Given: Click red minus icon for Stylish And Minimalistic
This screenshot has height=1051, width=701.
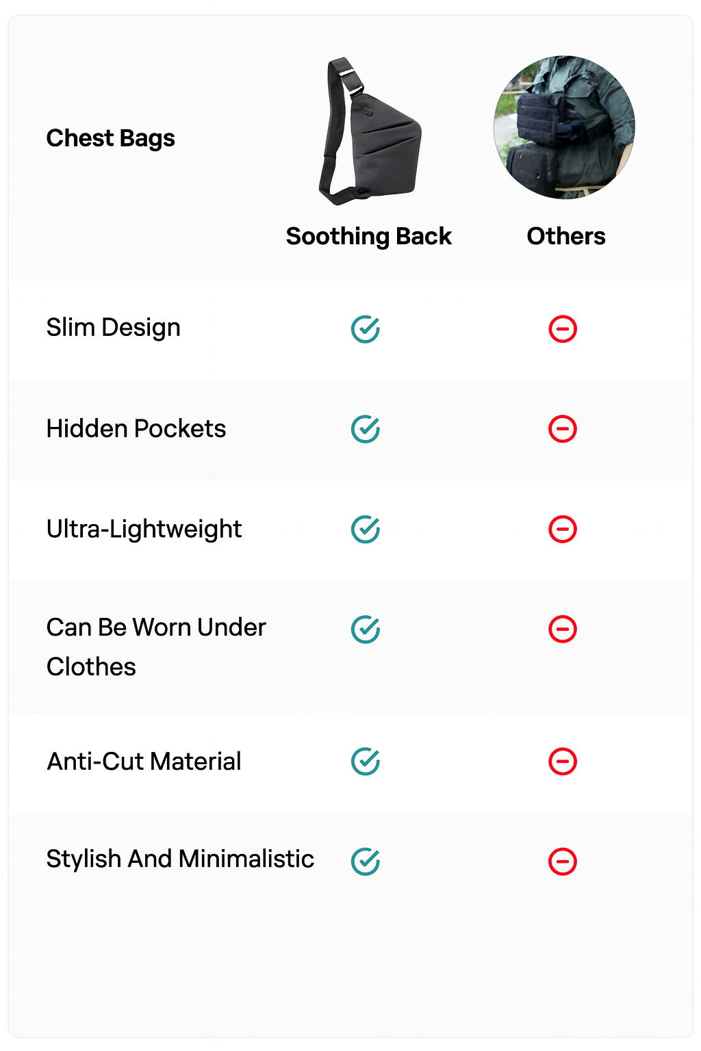Looking at the screenshot, I should [x=563, y=861].
